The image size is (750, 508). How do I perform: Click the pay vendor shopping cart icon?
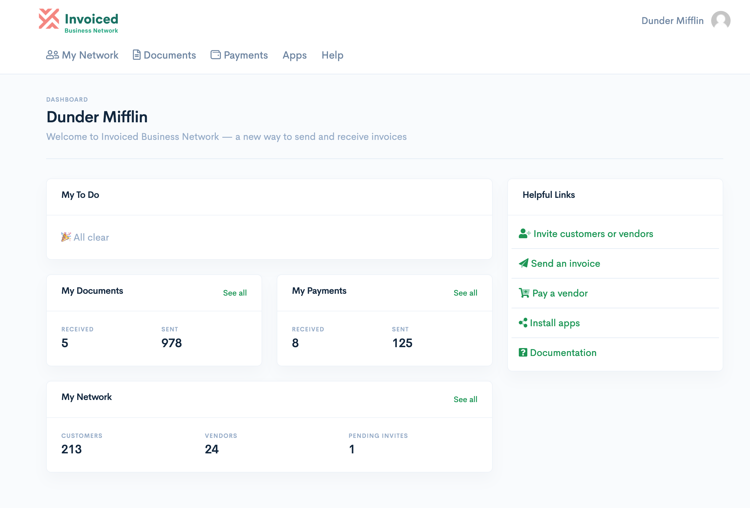524,293
